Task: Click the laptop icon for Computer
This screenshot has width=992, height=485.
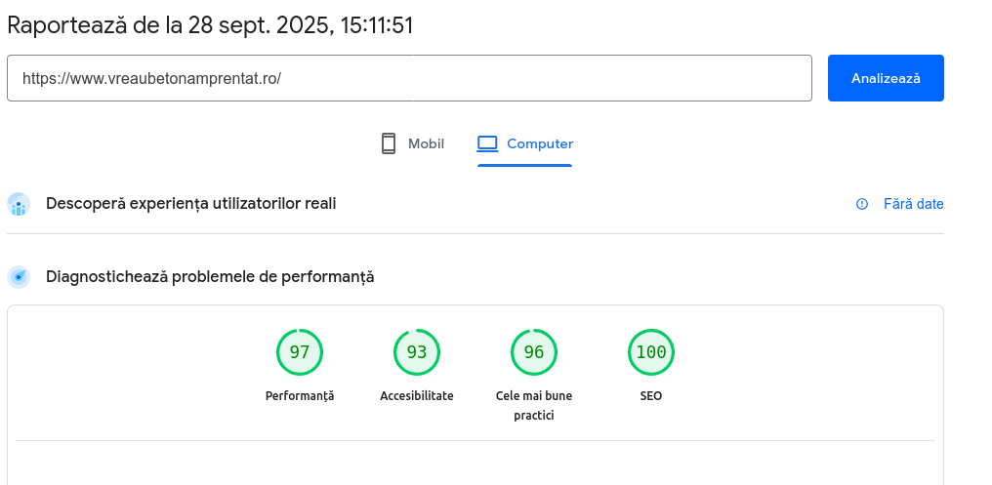Action: [487, 143]
